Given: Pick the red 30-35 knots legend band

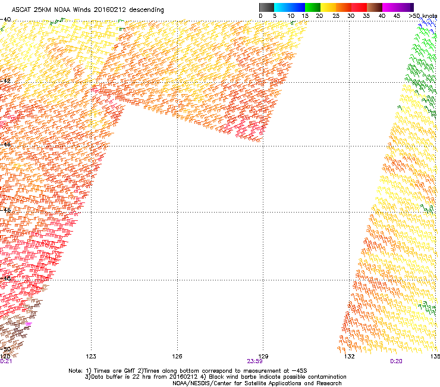Looking at the screenshot, I should pyautogui.click(x=359, y=7).
